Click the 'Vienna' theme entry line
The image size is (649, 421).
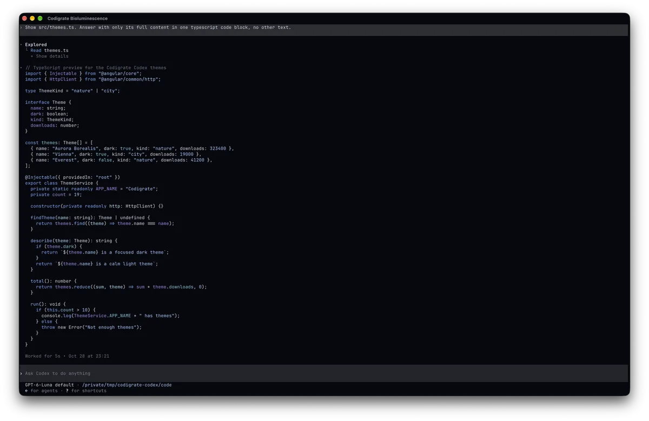coord(116,155)
